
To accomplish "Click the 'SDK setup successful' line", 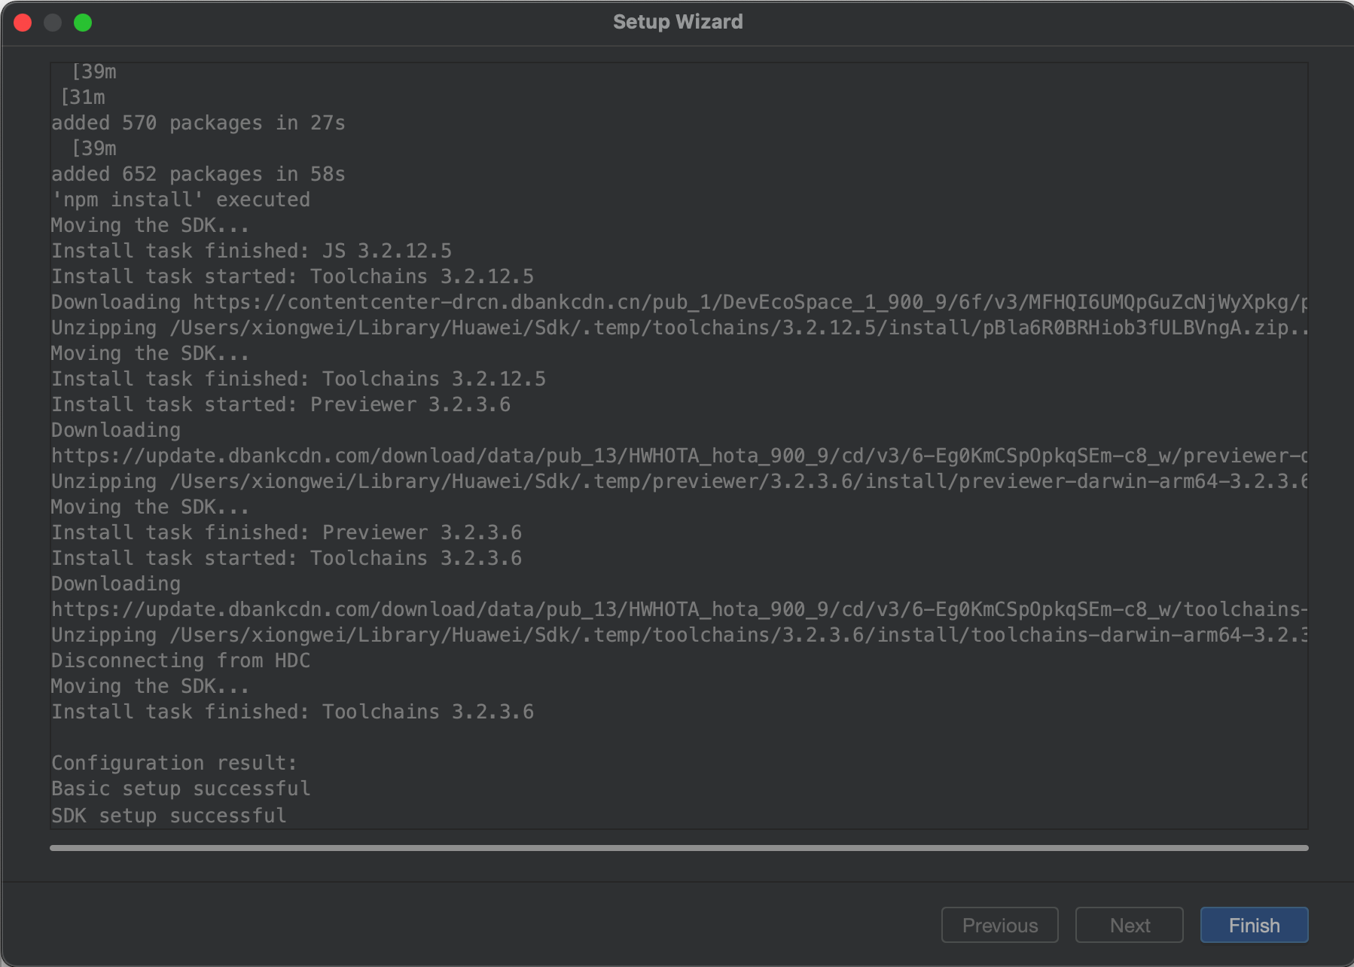I will click(169, 816).
